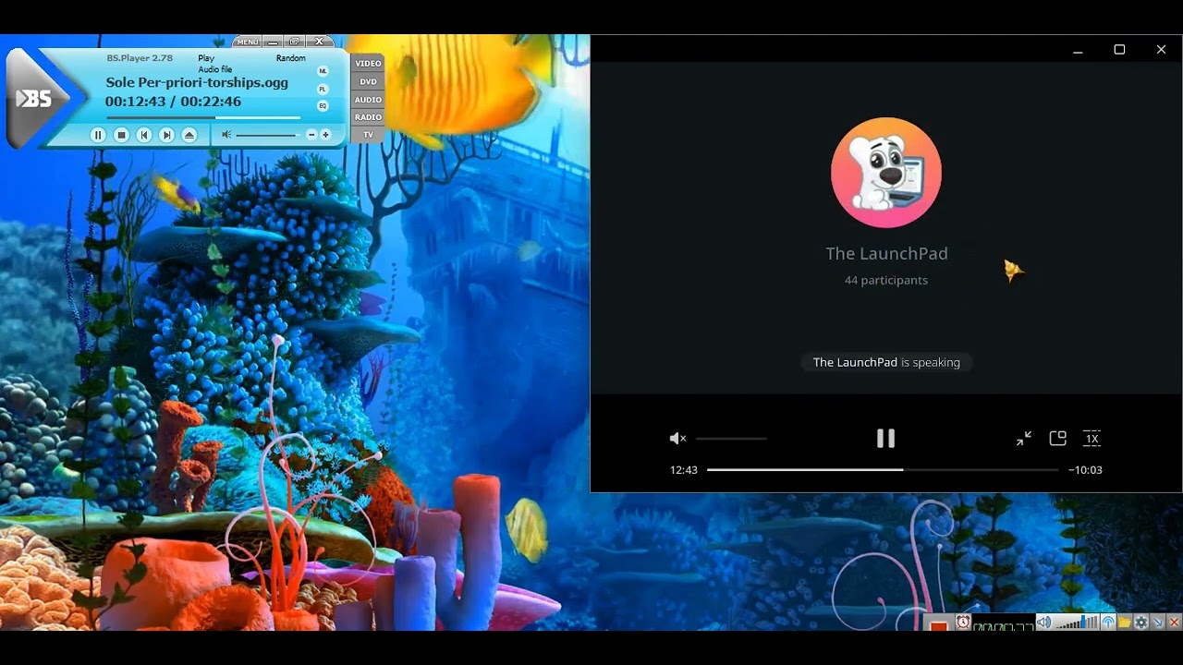Adjust the BS.Player volume slider

click(x=267, y=135)
